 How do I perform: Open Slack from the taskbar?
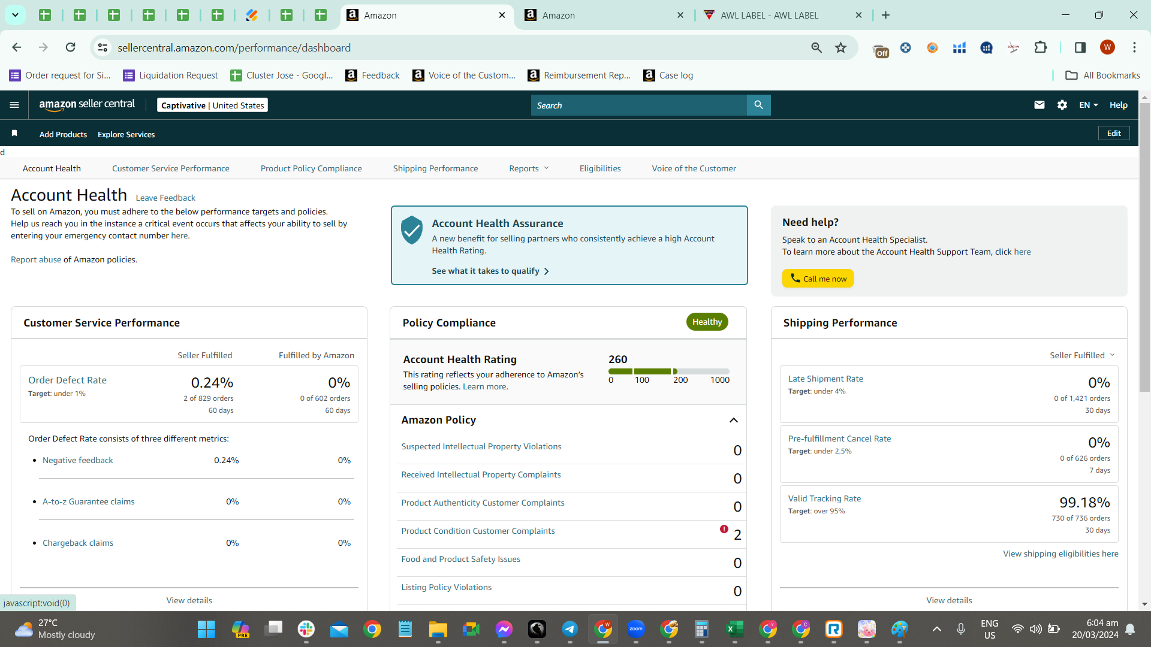pyautogui.click(x=306, y=630)
